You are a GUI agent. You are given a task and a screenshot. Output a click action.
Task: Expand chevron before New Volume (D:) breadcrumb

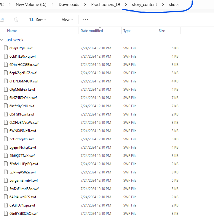[x=9, y=4]
